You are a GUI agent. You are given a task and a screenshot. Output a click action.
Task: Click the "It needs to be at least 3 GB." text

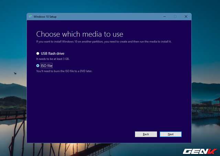click(x=53, y=59)
